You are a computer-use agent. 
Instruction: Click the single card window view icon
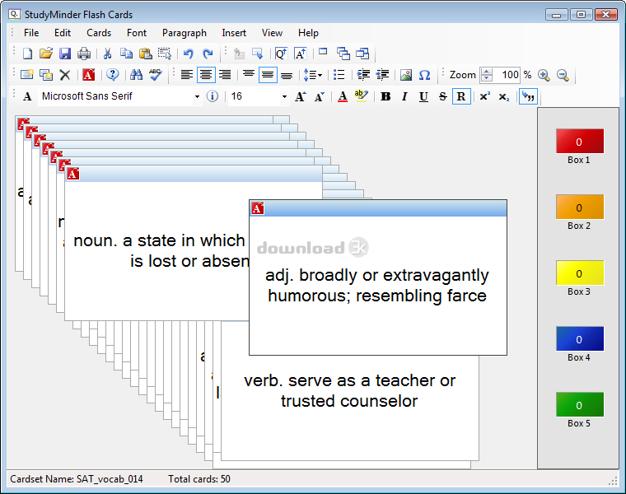[x=323, y=52]
